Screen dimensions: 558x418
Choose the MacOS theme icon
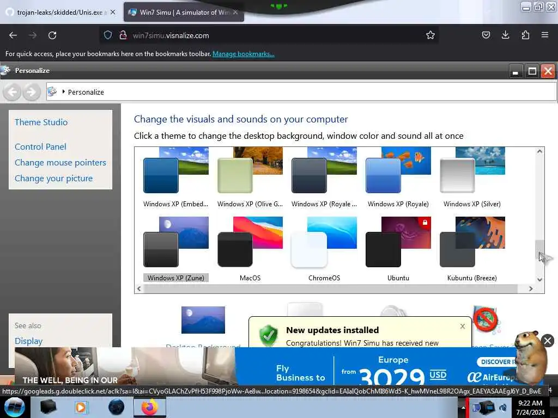[250, 242]
